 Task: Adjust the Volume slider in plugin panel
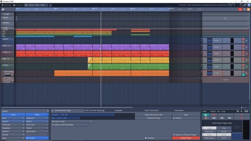pyautogui.click(x=93, y=115)
